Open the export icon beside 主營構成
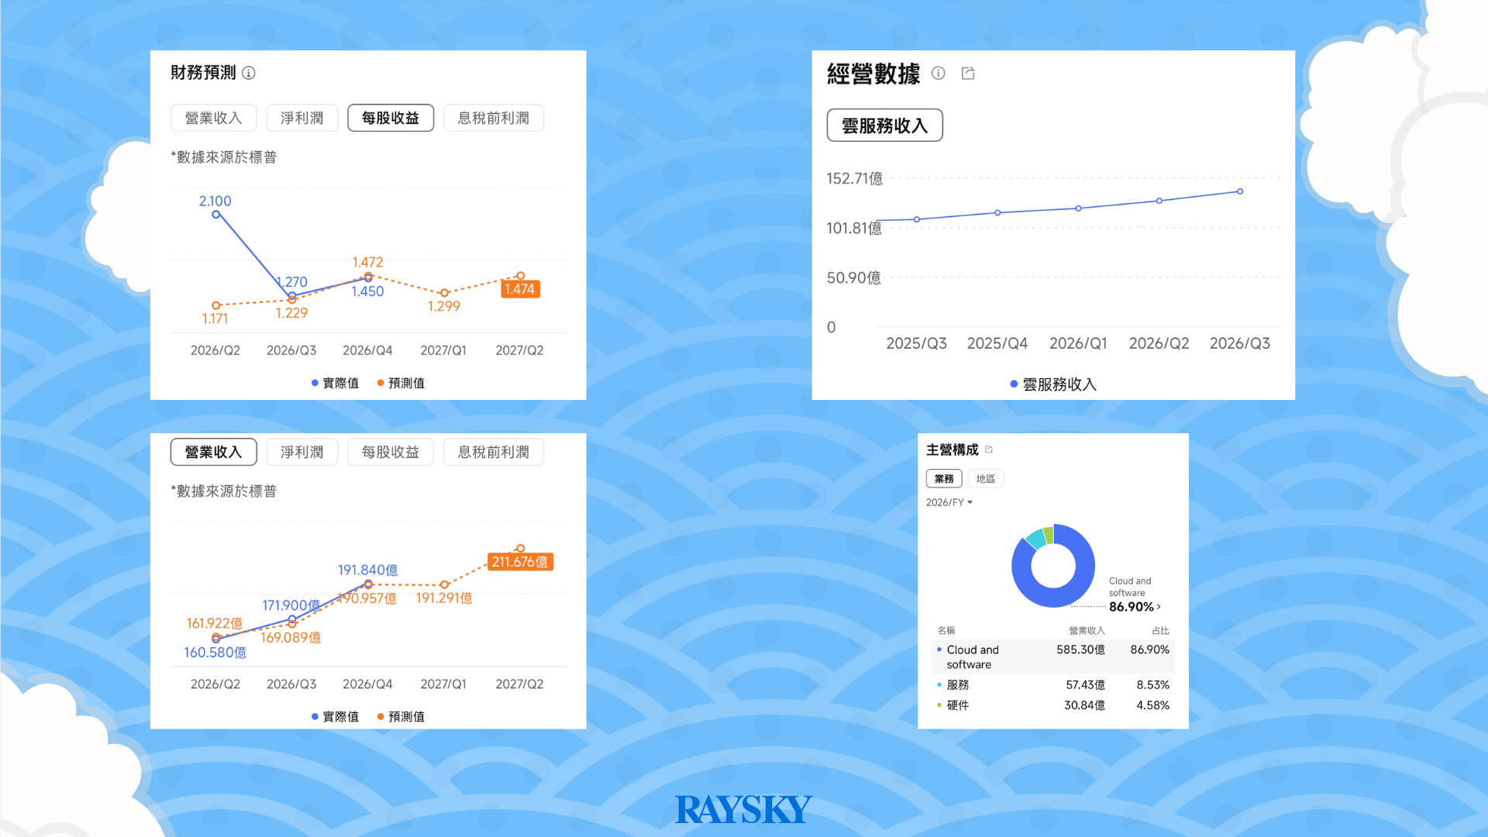Viewport: 1488px width, 837px height. pyautogui.click(x=989, y=449)
